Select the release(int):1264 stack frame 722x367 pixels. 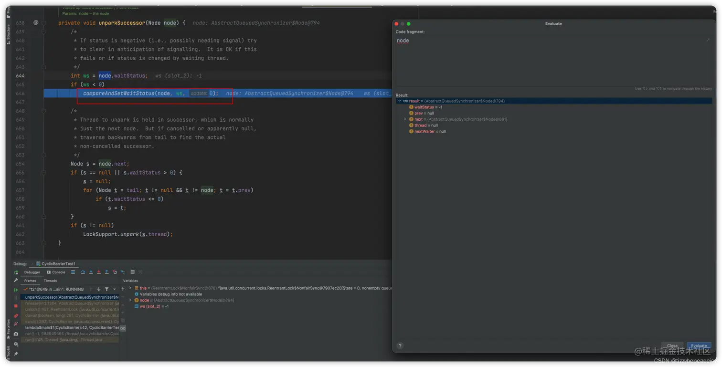[x=70, y=304]
